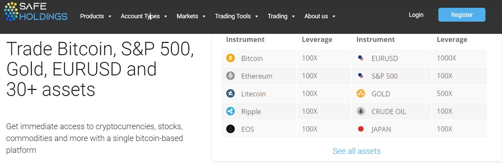Click the Safe Holdings logo
Viewport: 502px width, 164px height.
pos(36,12)
